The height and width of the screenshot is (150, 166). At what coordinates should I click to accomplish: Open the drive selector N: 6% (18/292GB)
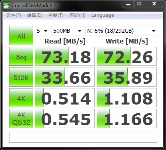click(x=121, y=31)
